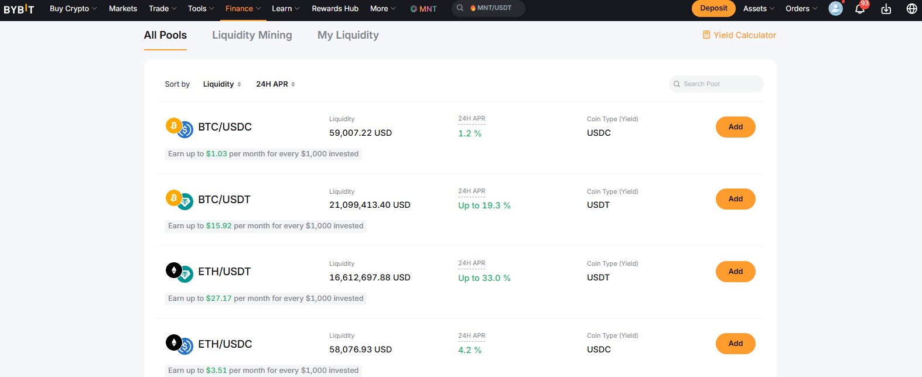The width and height of the screenshot is (922, 377).
Task: Click the ETH/USDT coin pair icon
Action: [179, 272]
